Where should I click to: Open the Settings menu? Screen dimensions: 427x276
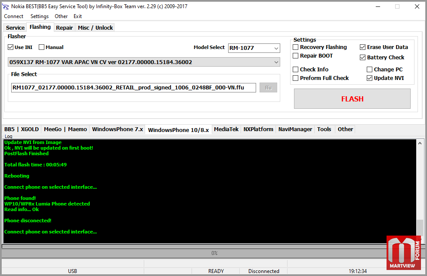[40, 16]
